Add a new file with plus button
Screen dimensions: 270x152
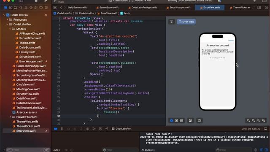(x=4, y=150)
